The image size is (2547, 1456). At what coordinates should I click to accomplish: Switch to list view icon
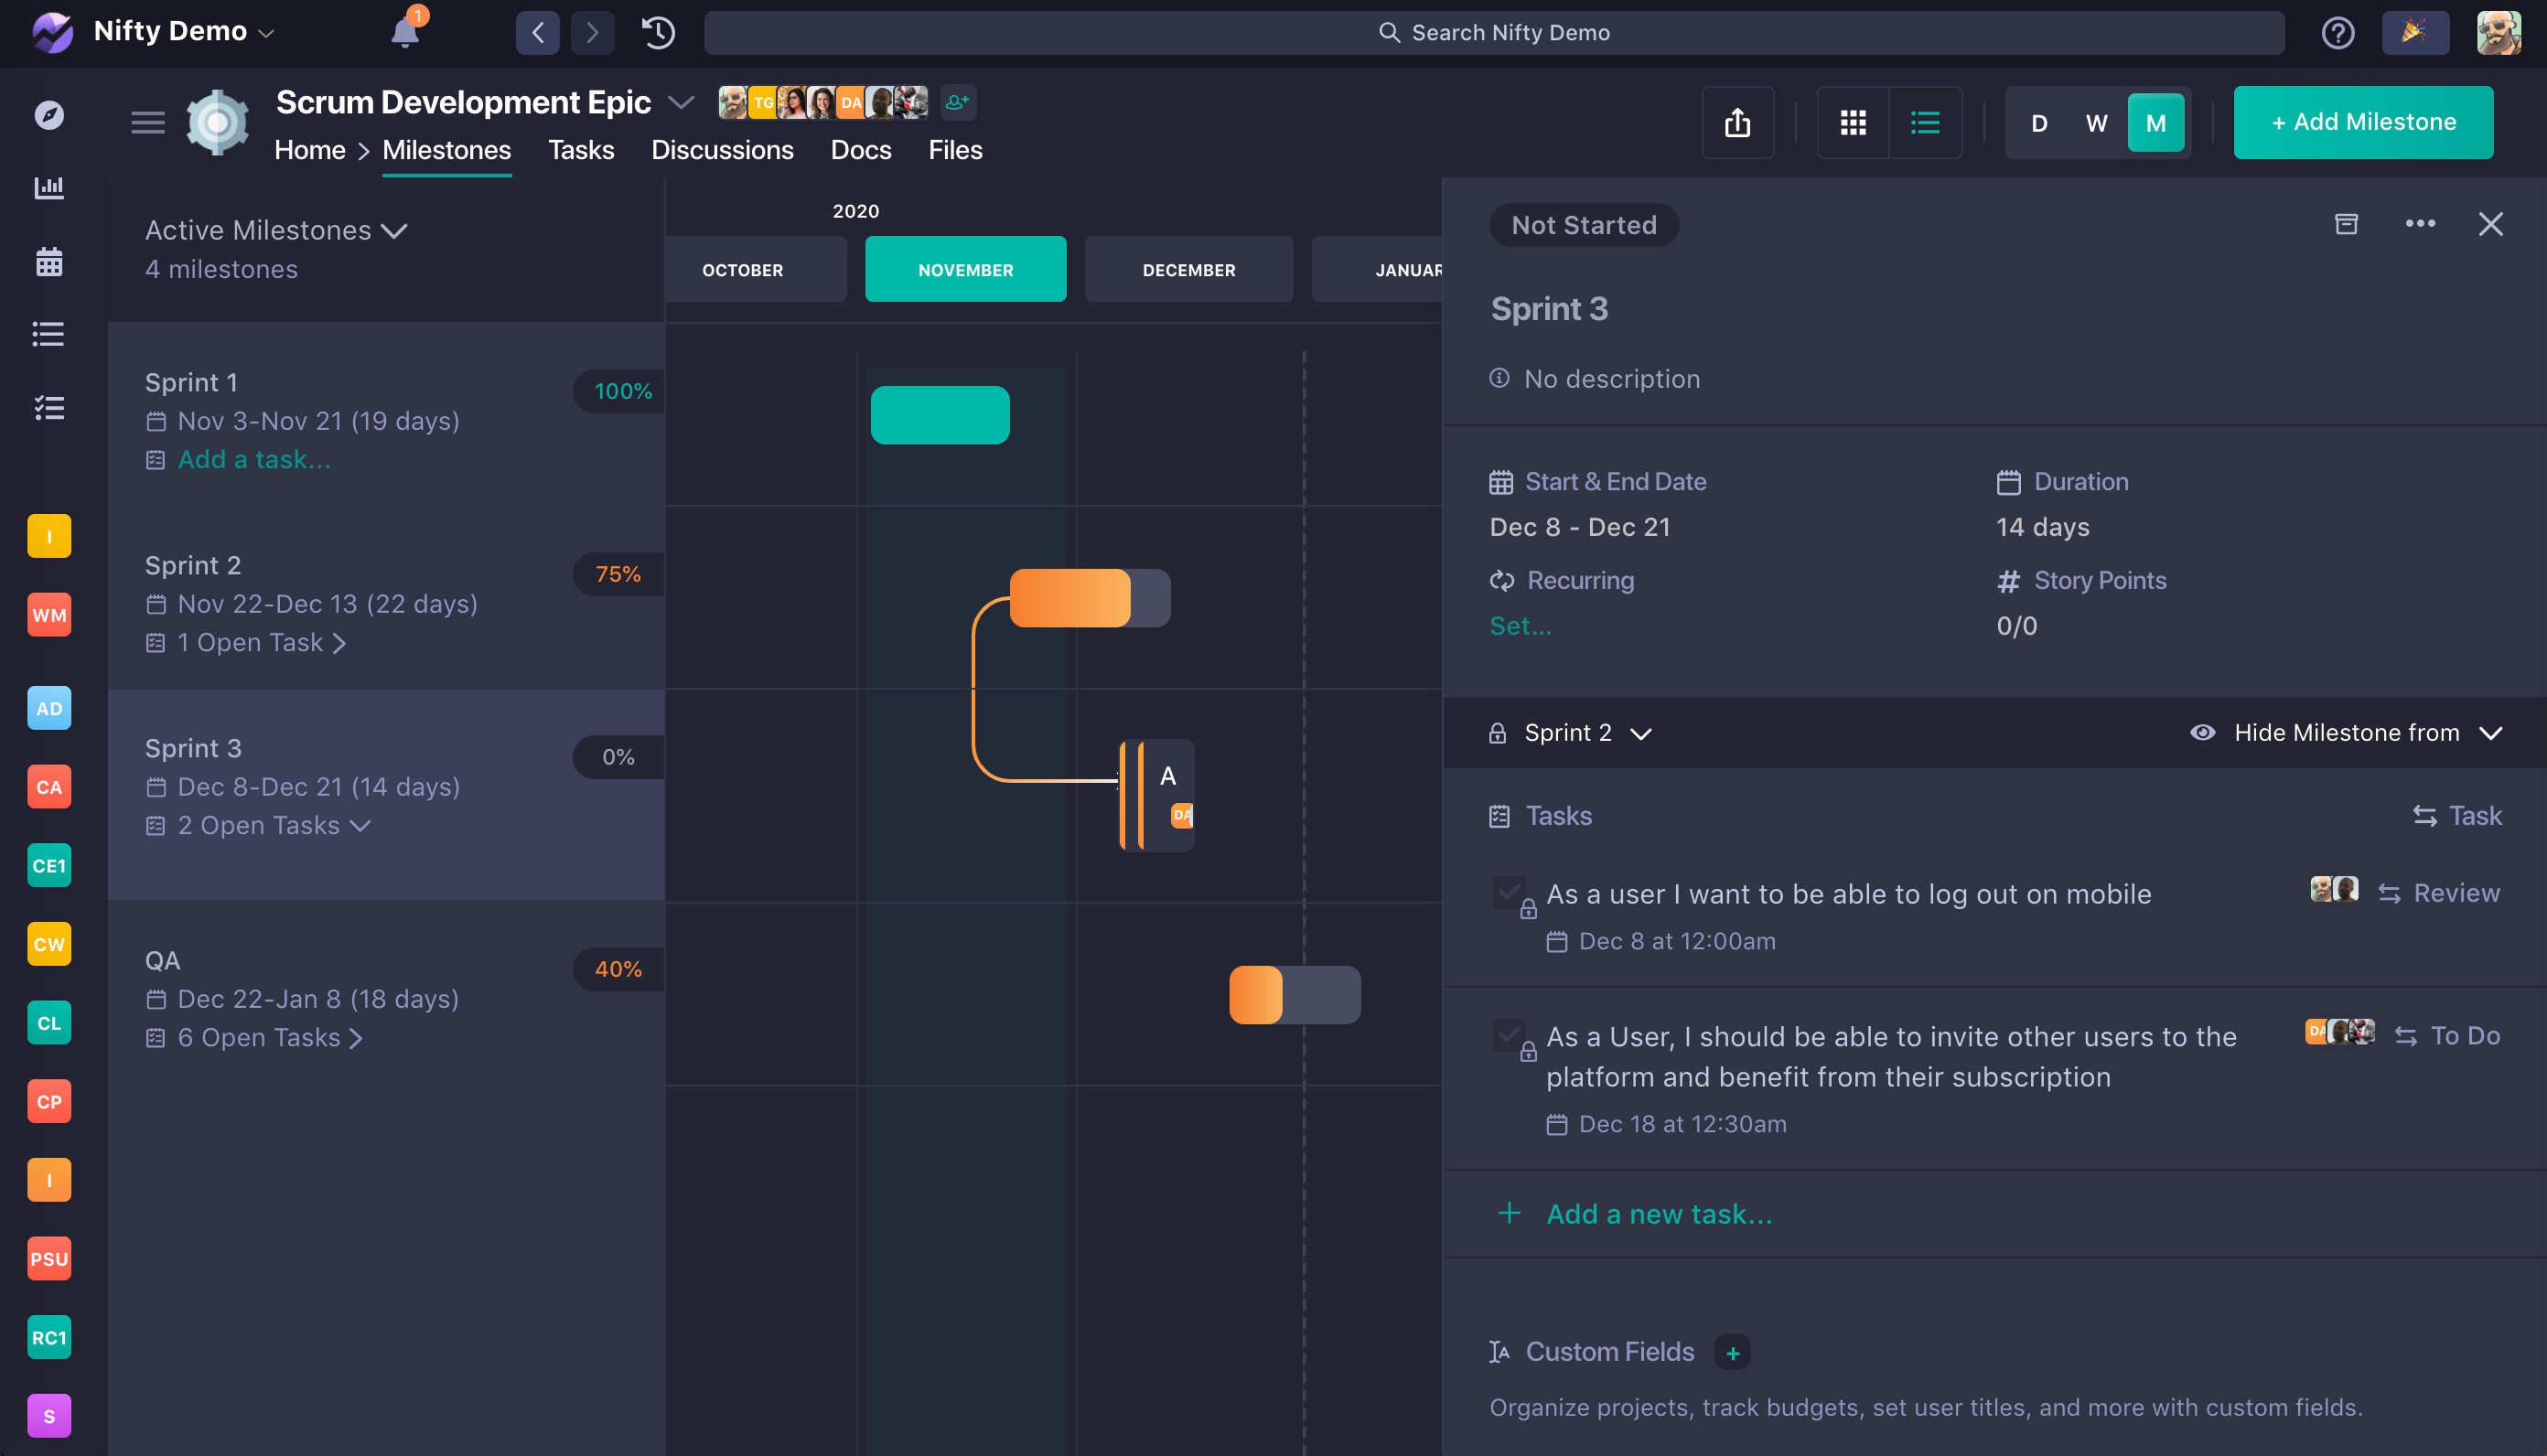pos(1924,122)
